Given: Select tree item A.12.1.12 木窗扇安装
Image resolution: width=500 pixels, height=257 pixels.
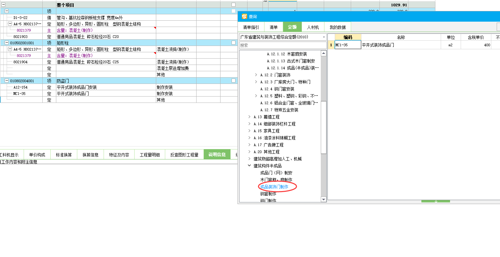Looking at the screenshot, I should 287,54.
